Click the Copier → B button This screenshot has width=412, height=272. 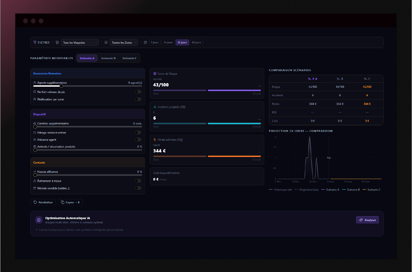(70, 202)
